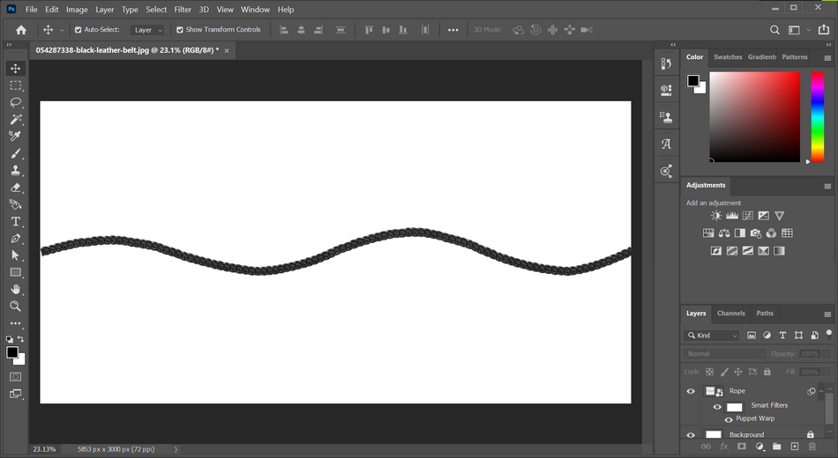Toggle Quick Mask mode
The width and height of the screenshot is (838, 458).
click(x=16, y=377)
